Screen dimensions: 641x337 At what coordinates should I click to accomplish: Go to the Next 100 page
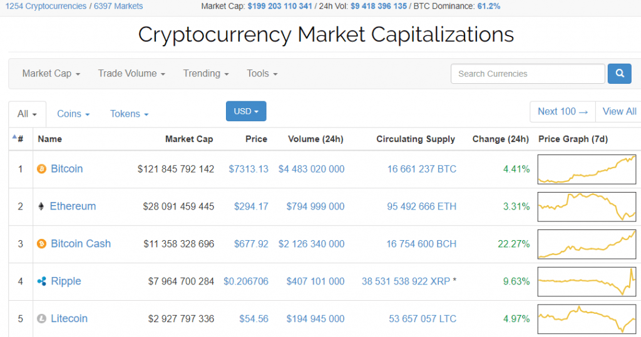pos(563,111)
